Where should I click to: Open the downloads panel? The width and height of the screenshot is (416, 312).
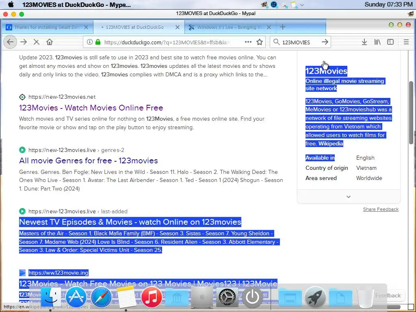pos(364,42)
